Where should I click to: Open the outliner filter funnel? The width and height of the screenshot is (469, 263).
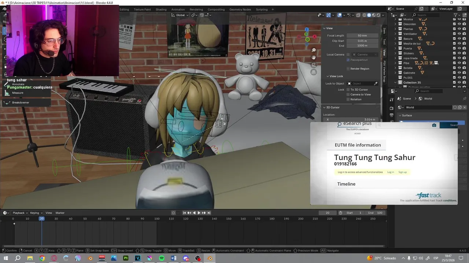coord(456,15)
